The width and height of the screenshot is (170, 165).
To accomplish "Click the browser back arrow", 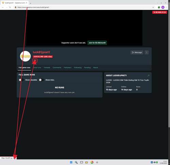I will coord(3,7).
